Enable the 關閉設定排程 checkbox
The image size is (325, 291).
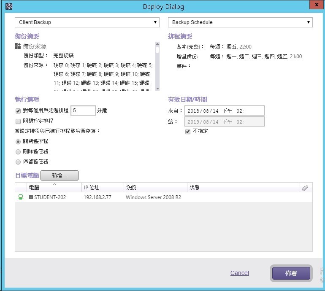(18, 121)
